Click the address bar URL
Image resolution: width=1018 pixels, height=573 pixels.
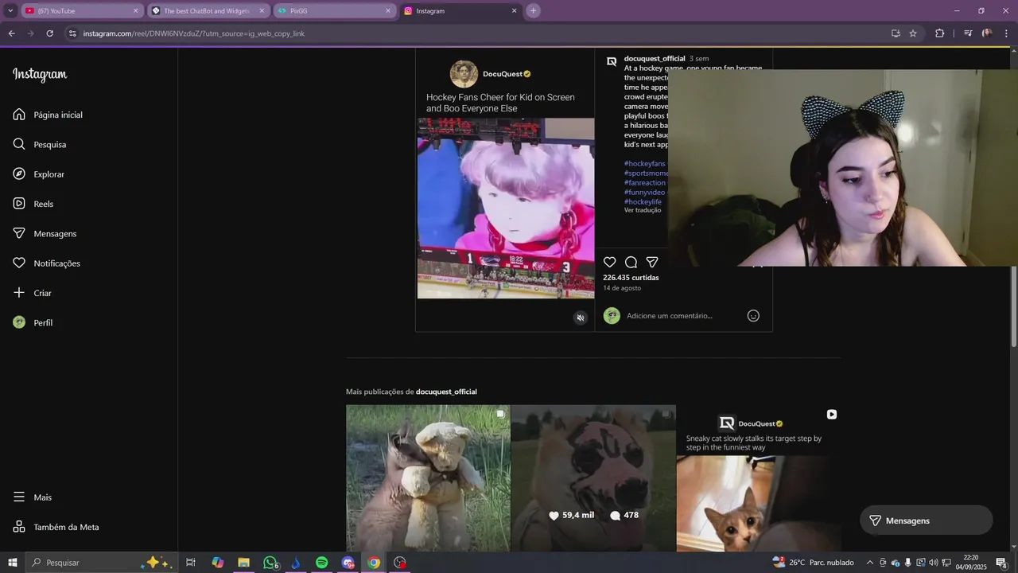(x=194, y=33)
